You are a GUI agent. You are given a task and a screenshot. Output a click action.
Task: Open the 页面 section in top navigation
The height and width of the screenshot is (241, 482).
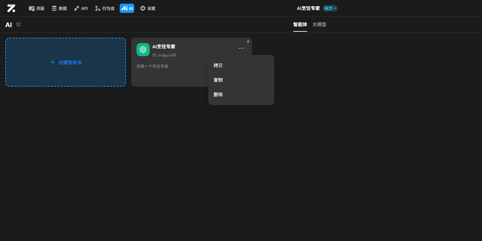point(36,8)
